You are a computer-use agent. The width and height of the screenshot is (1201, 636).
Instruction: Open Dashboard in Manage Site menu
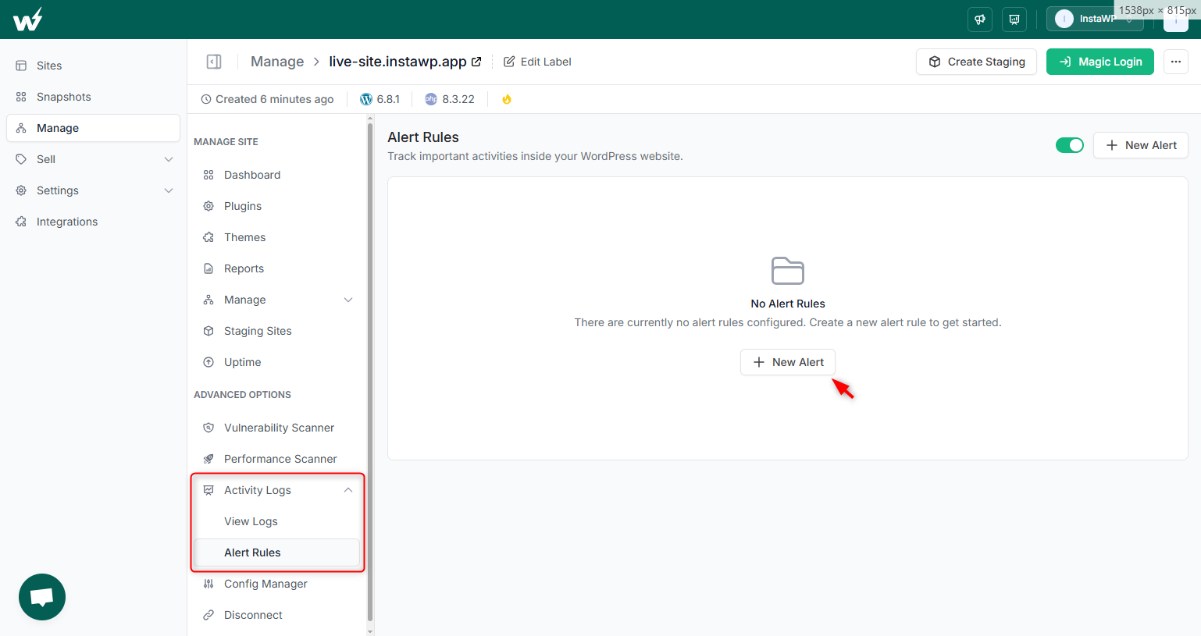point(276,175)
